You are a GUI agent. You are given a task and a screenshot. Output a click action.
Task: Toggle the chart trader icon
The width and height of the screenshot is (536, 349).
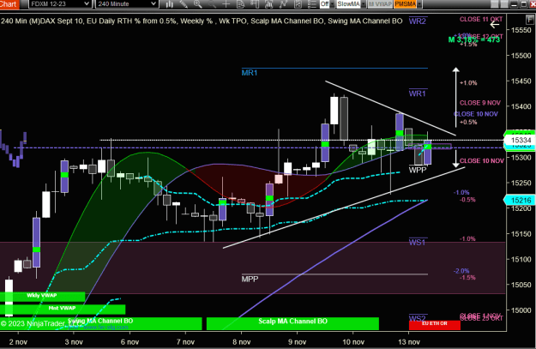coord(255,4)
